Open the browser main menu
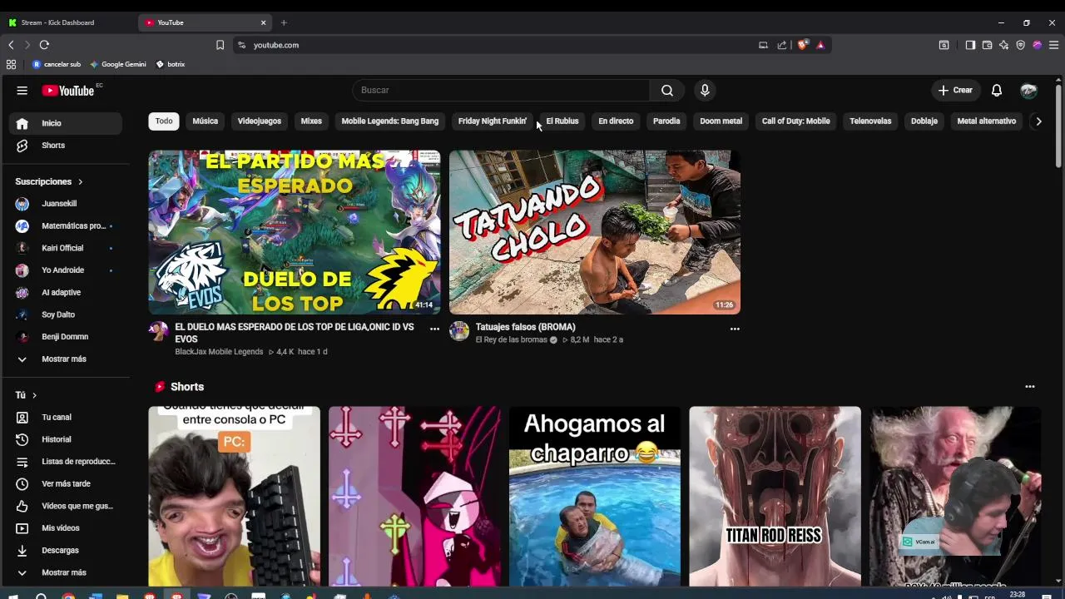 tap(1053, 45)
